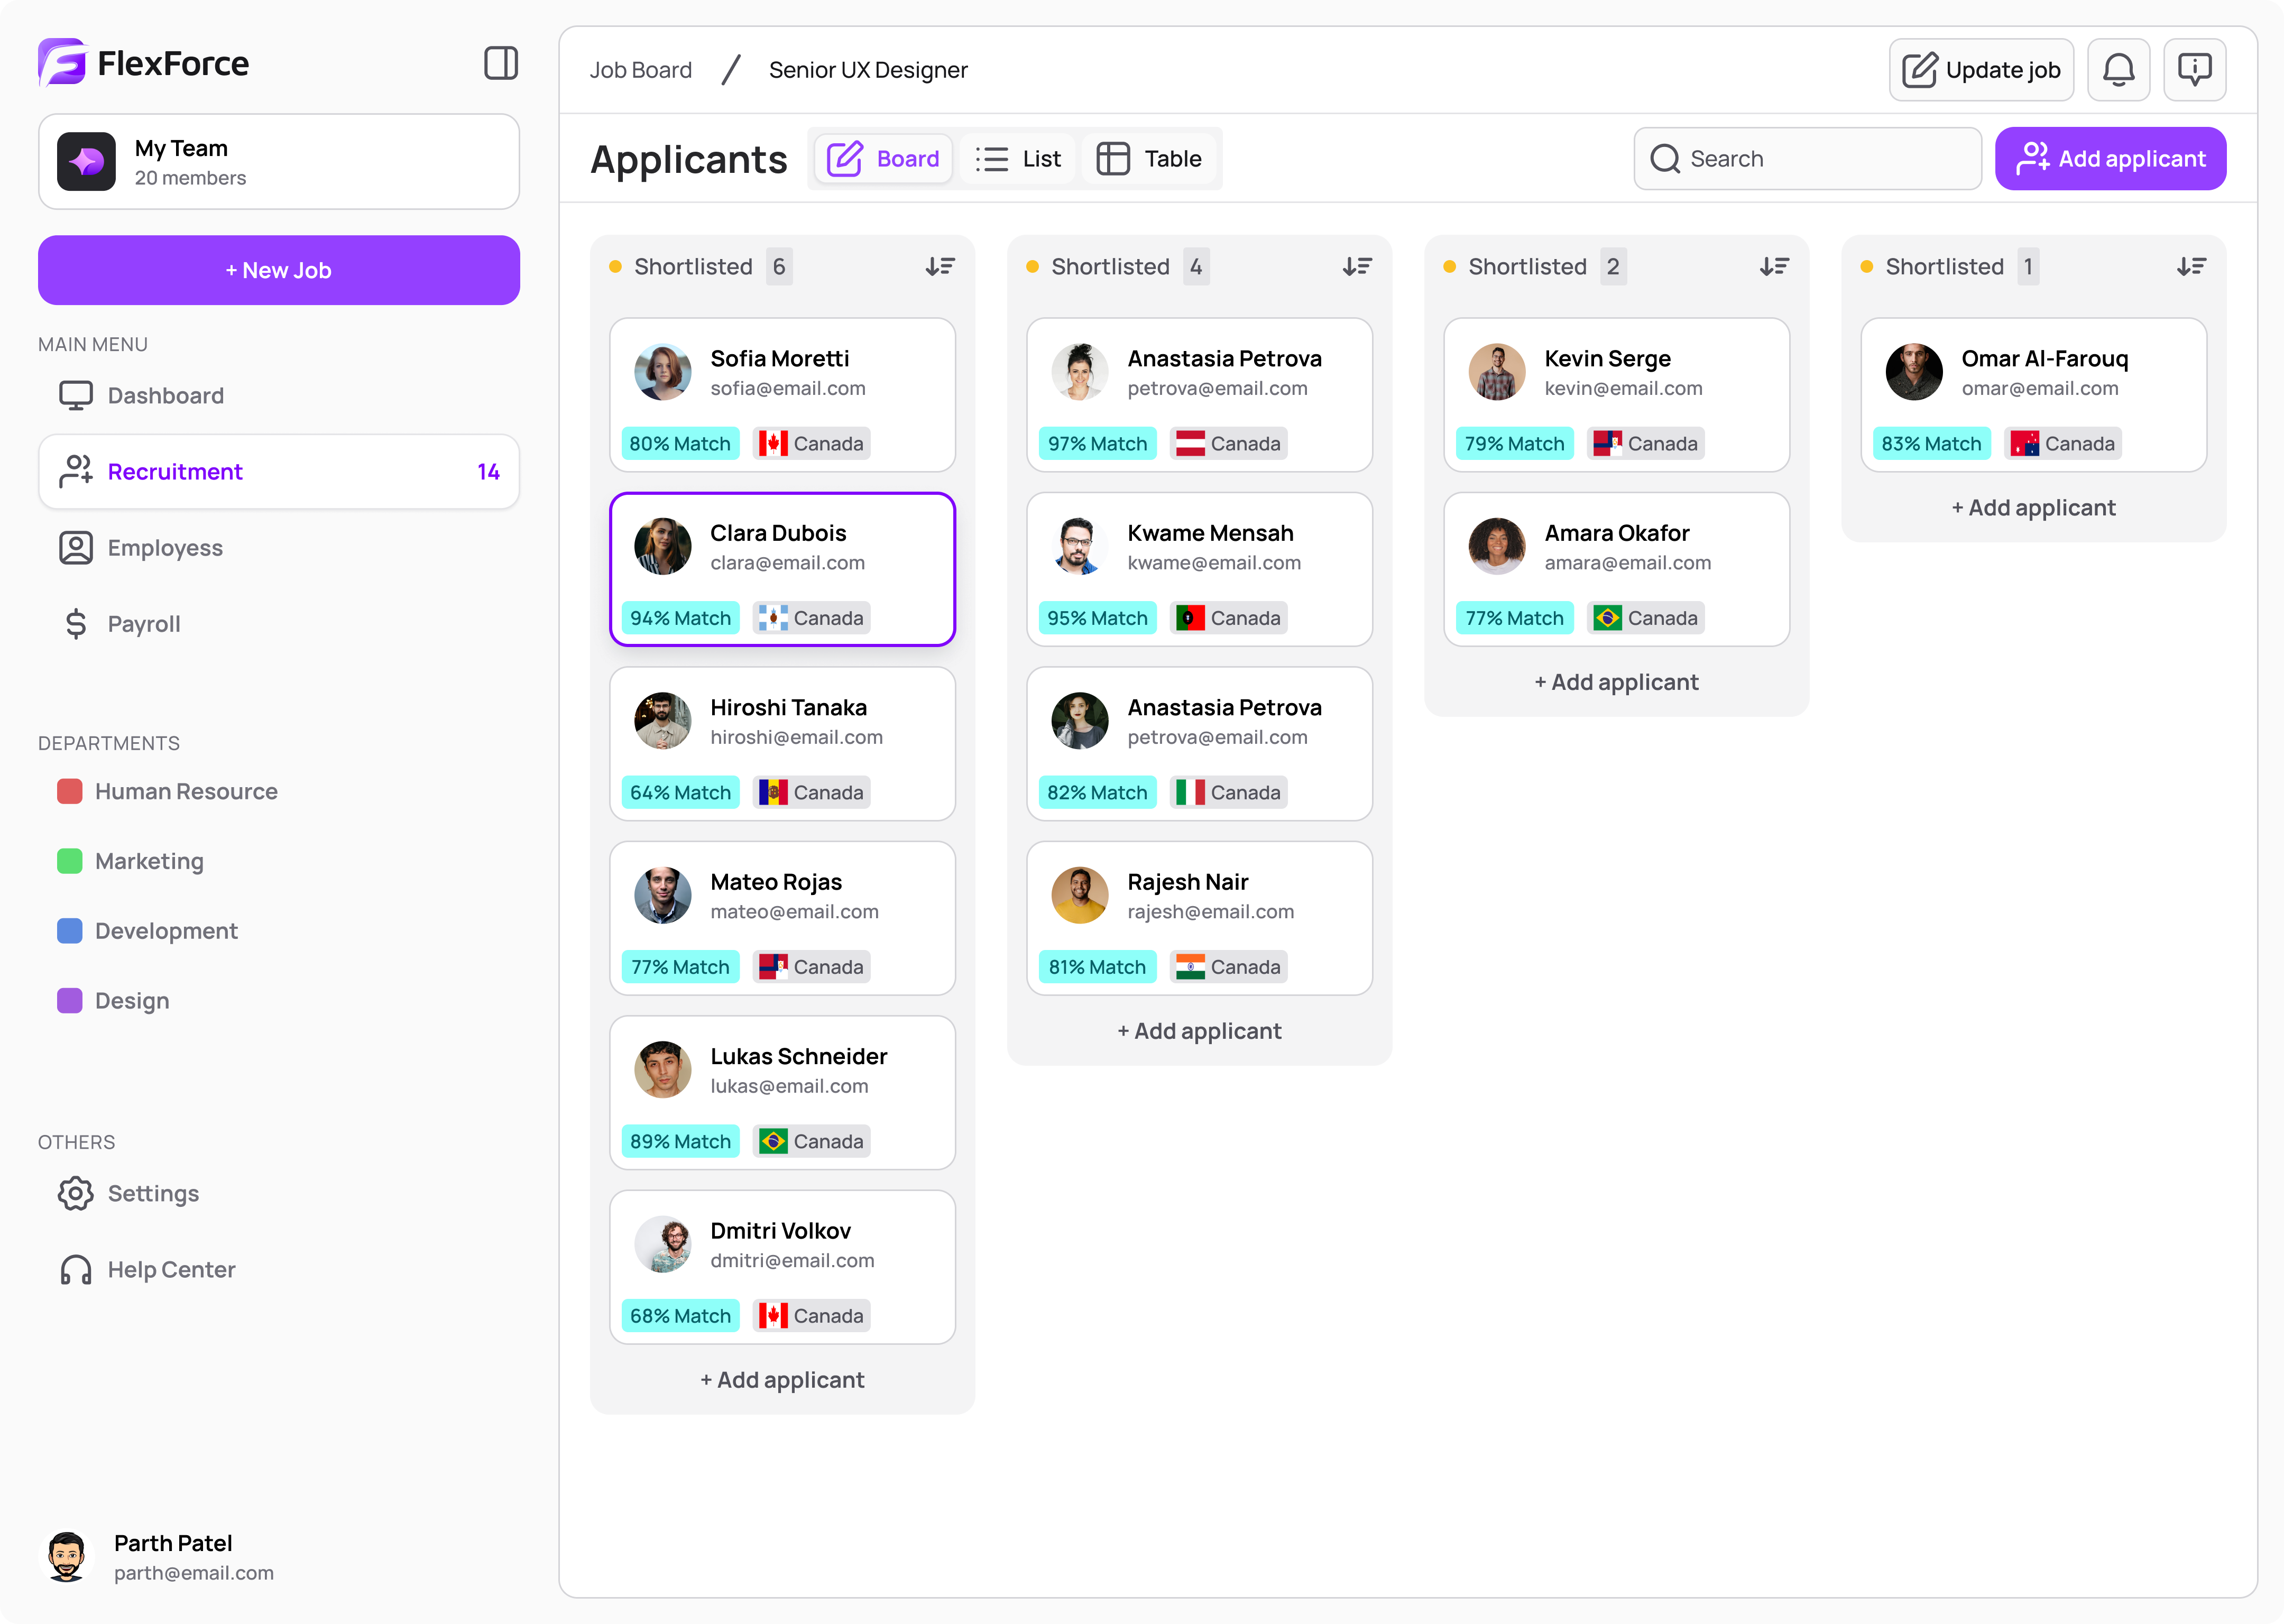This screenshot has height=1624, width=2284.
Task: Click the Employees badge icon
Action: [76, 548]
